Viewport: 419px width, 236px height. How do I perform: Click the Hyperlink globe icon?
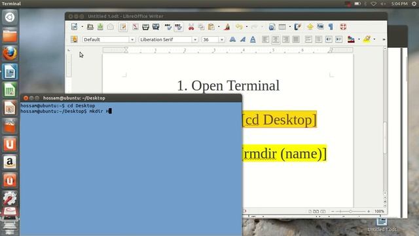pos(272,27)
